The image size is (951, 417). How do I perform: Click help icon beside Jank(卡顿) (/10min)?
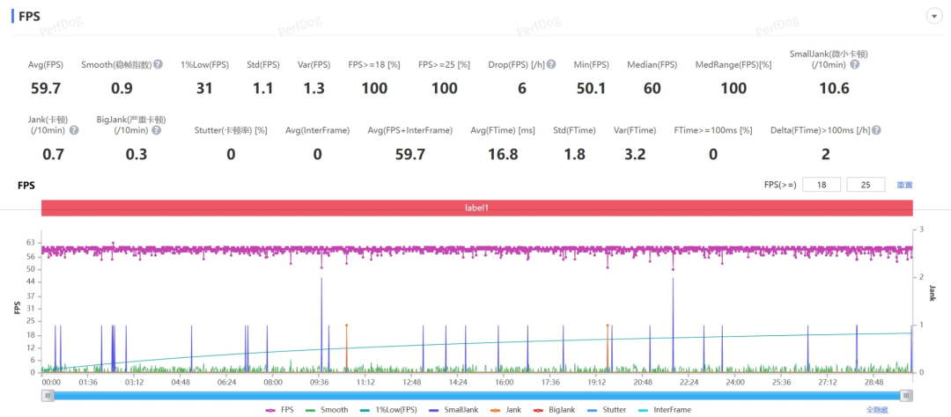[74, 129]
